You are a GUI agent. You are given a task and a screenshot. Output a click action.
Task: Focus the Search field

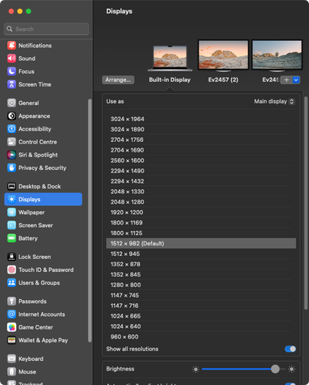47,29
